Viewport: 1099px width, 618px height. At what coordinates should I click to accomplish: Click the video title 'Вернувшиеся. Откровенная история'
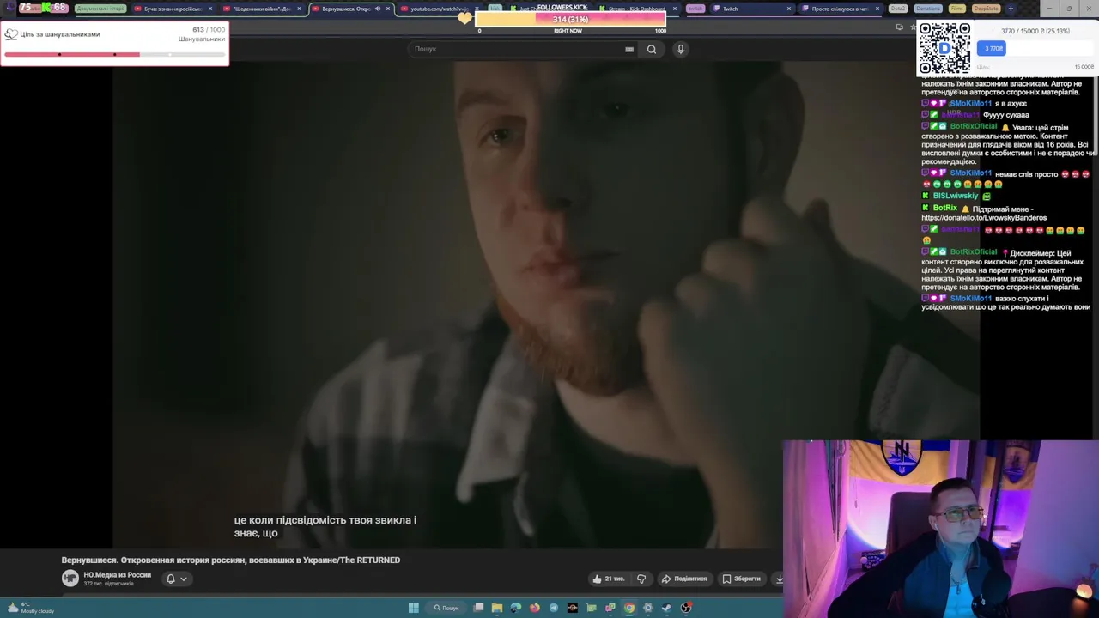pos(230,560)
